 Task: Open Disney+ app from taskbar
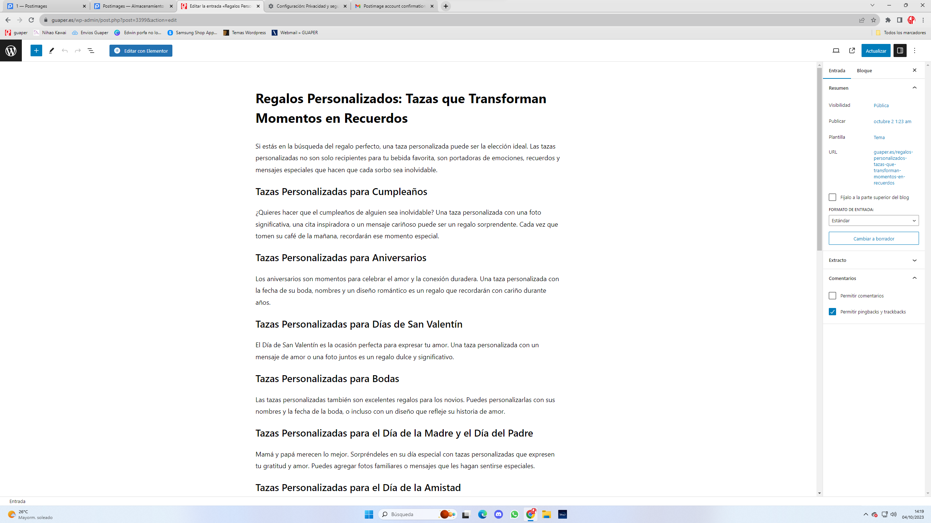[562, 514]
